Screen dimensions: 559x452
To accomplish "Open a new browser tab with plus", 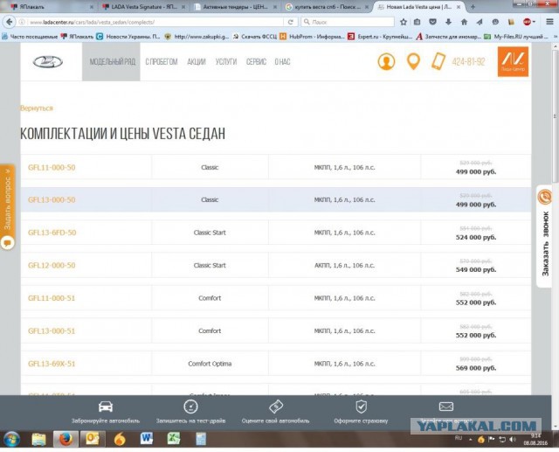I will click(473, 7).
